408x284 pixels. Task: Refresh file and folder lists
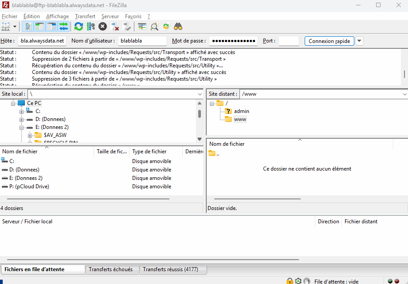tap(78, 27)
